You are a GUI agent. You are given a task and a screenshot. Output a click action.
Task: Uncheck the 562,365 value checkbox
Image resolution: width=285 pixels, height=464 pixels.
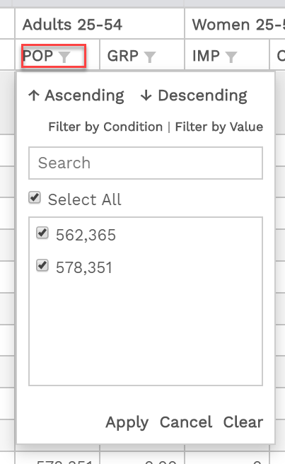tap(42, 233)
